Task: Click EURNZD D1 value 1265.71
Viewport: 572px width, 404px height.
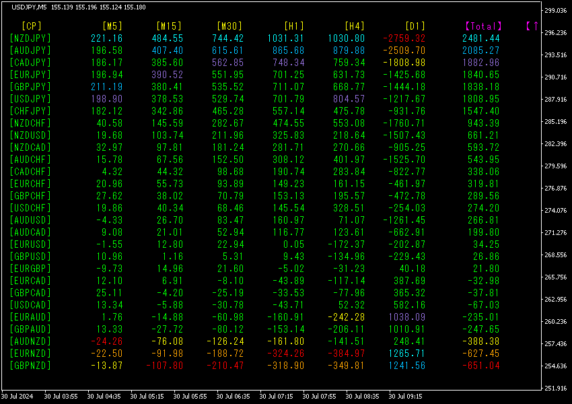Action: coord(406,353)
